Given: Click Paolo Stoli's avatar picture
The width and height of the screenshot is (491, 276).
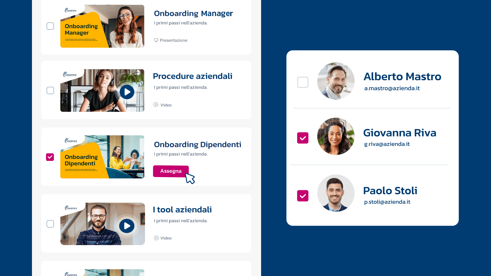Looking at the screenshot, I should 336,193.
